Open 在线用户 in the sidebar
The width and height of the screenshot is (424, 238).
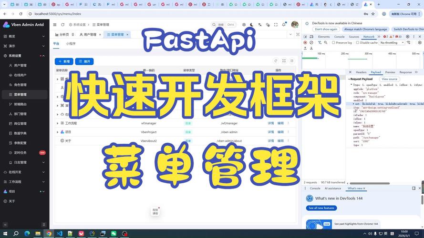click(x=25, y=75)
